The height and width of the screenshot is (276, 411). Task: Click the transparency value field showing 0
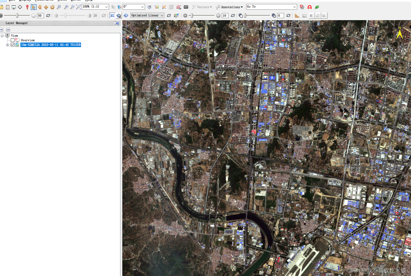(280, 16)
